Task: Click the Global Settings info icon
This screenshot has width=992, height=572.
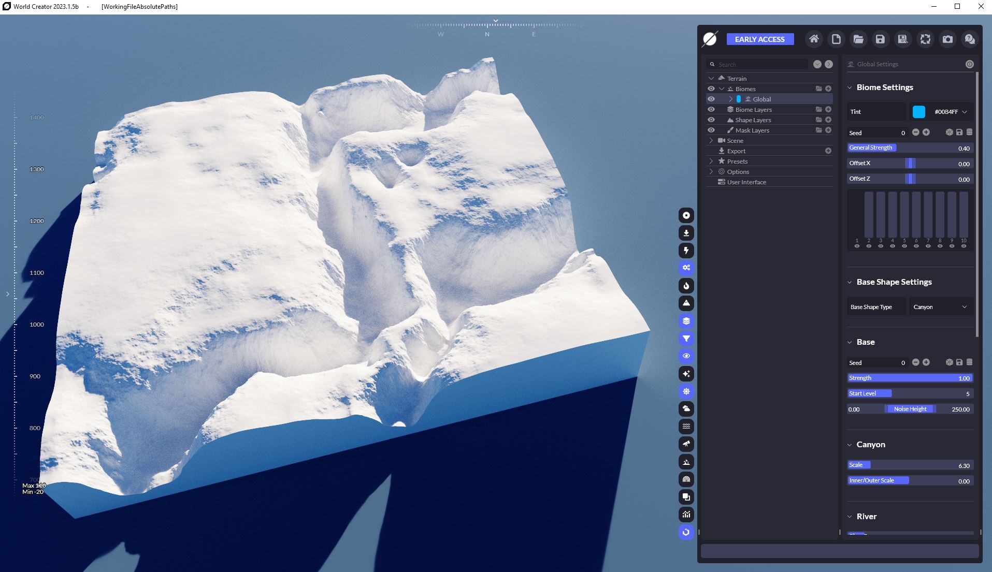Action: pos(970,64)
